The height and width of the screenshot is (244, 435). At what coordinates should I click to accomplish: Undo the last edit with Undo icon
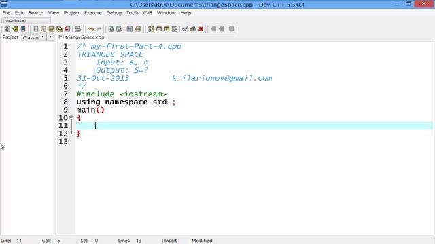point(91,28)
